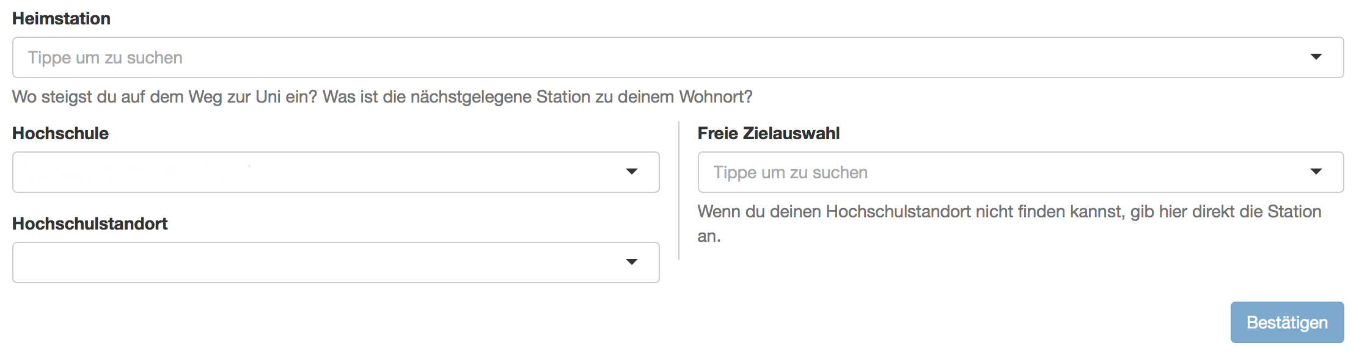Open the Heimstation dropdown arrow
This screenshot has height=359, width=1359.
tap(1316, 57)
